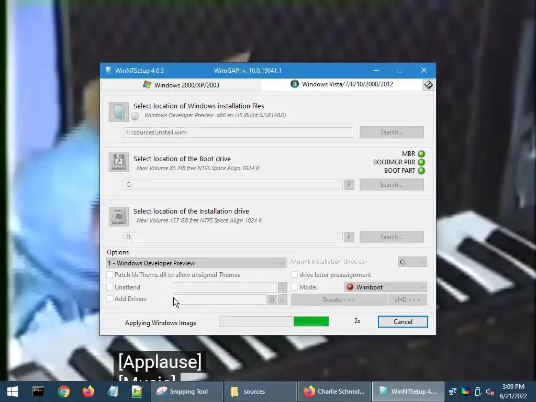Image resolution: width=536 pixels, height=402 pixels.
Task: Open Firefox pinned taskbar icon
Action: pos(88,392)
